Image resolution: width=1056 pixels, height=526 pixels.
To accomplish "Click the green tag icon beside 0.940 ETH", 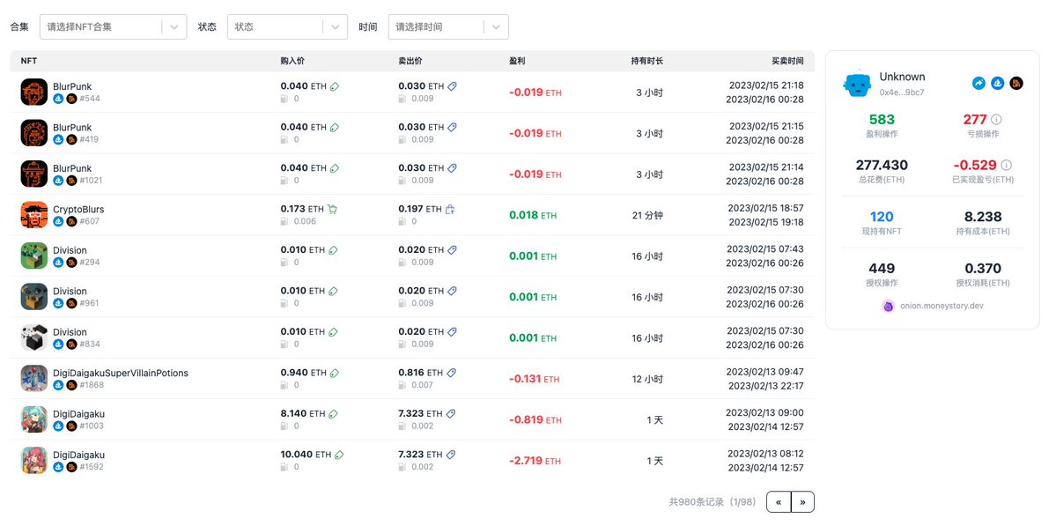I will pyautogui.click(x=334, y=373).
